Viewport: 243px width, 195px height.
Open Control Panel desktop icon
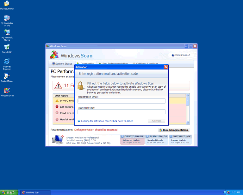(x=7, y=76)
